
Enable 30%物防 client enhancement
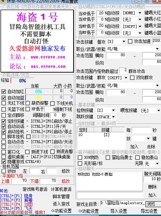[x=80, y=157]
